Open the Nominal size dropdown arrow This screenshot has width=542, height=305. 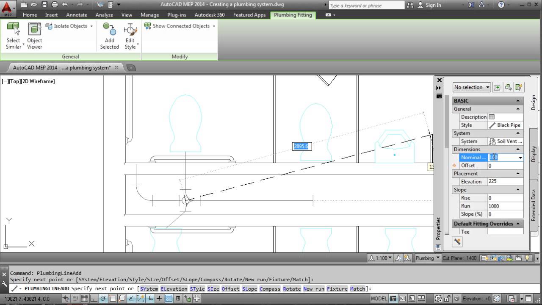pos(520,158)
